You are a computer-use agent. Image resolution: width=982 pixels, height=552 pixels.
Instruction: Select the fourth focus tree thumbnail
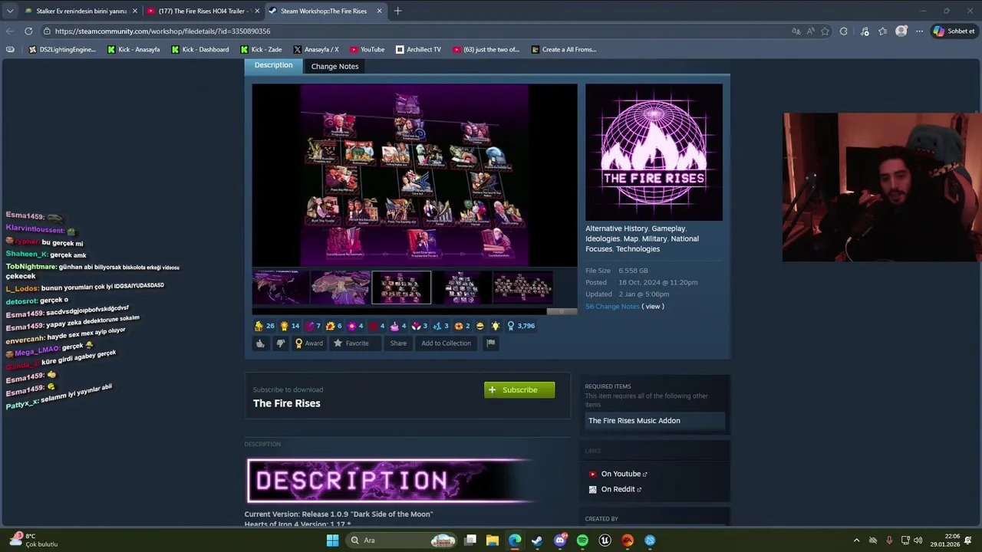coord(462,287)
